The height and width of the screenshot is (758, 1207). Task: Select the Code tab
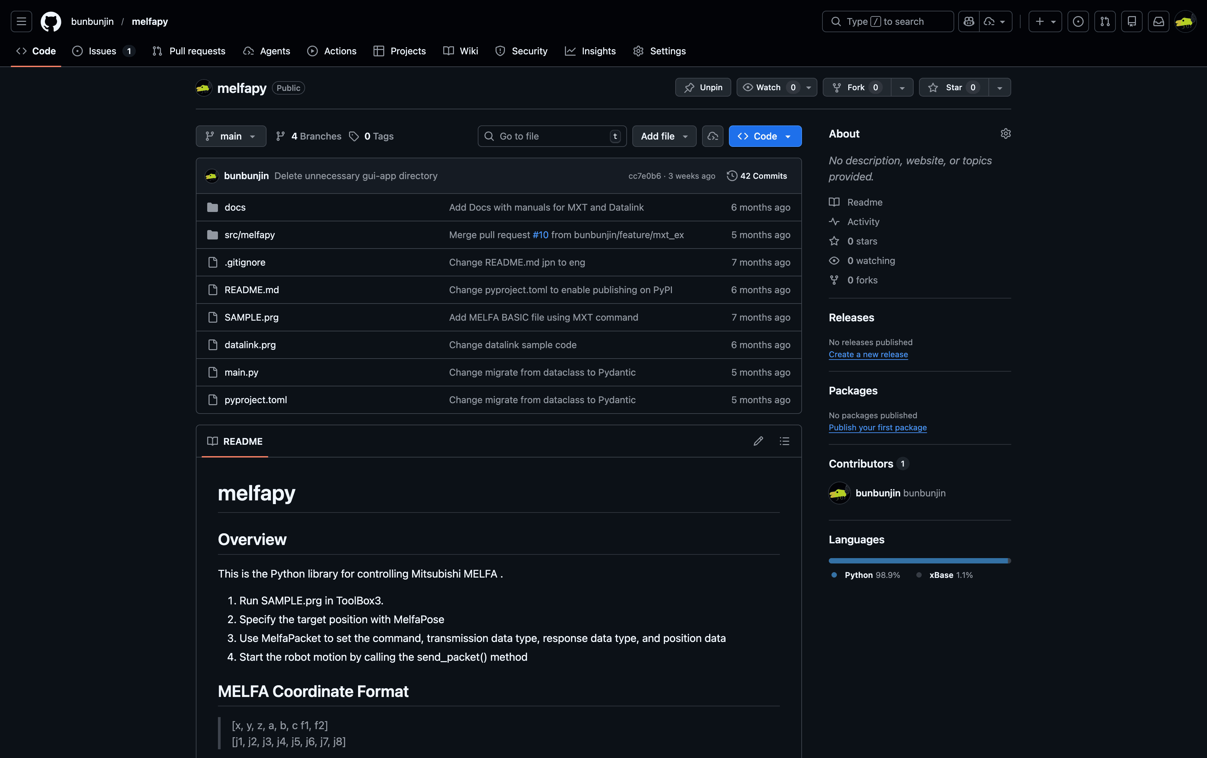coord(36,51)
